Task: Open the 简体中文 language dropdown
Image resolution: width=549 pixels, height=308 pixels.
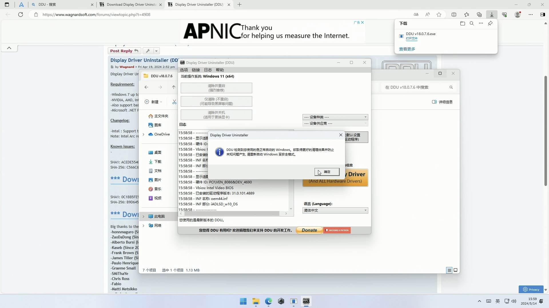Action: coord(335,210)
